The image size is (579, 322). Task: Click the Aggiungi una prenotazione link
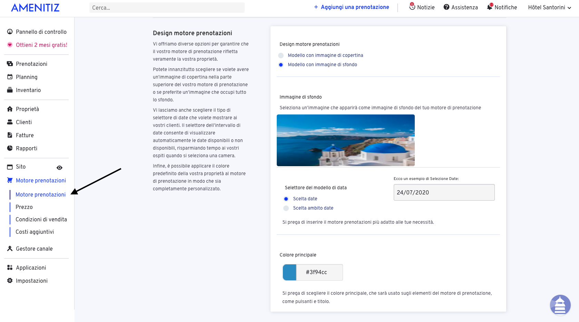(x=355, y=7)
